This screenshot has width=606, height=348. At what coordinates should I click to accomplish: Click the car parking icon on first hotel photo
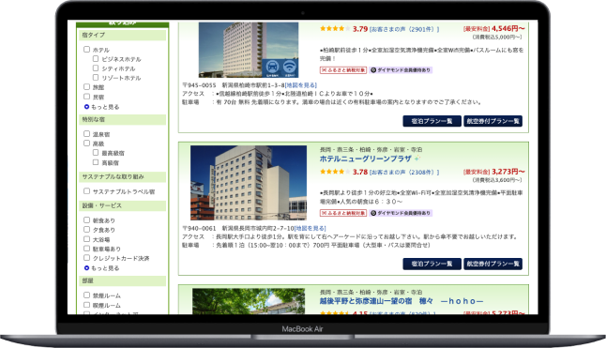(x=272, y=68)
